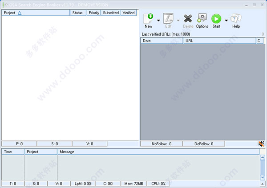Viewport: 267px width, 188px height.
Task: Click the log scrollbar down arrow
Action: click(263, 177)
